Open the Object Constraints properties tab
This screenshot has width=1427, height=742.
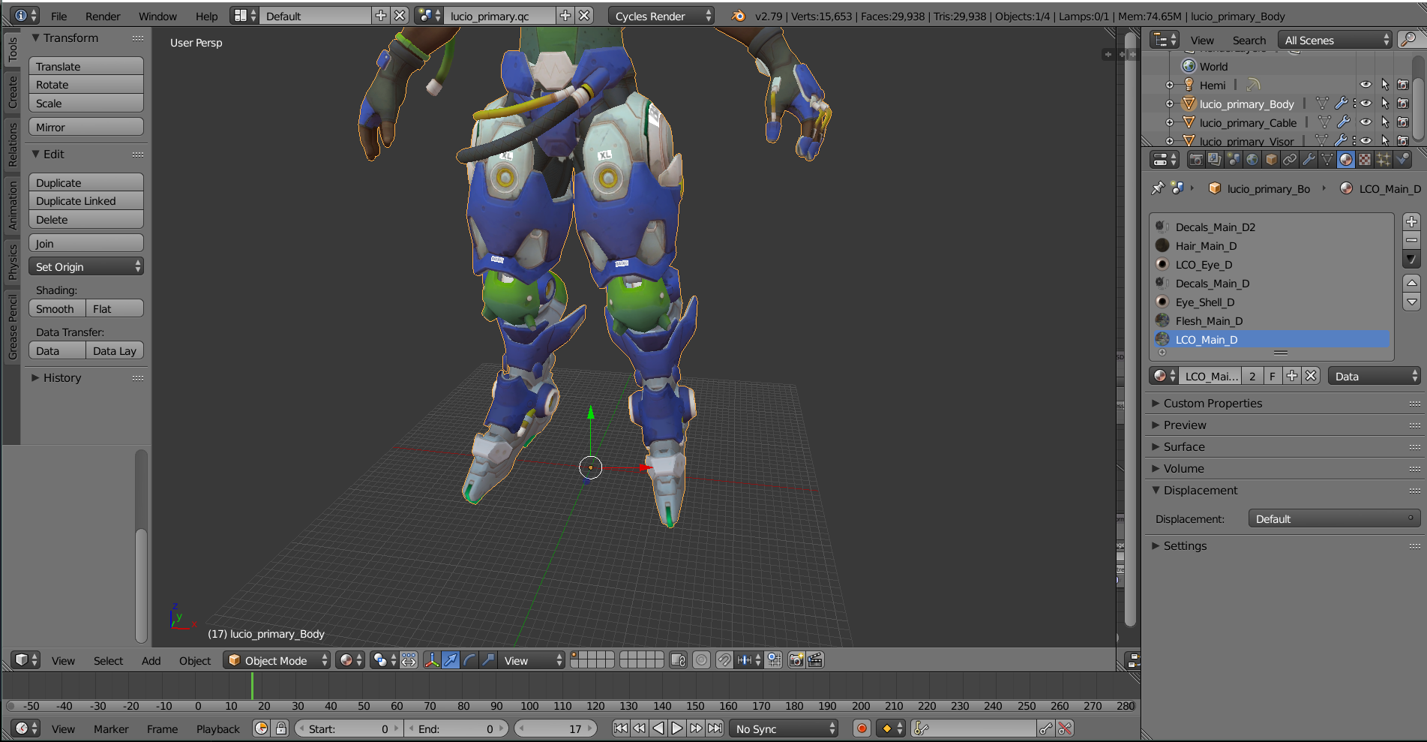click(x=1290, y=159)
